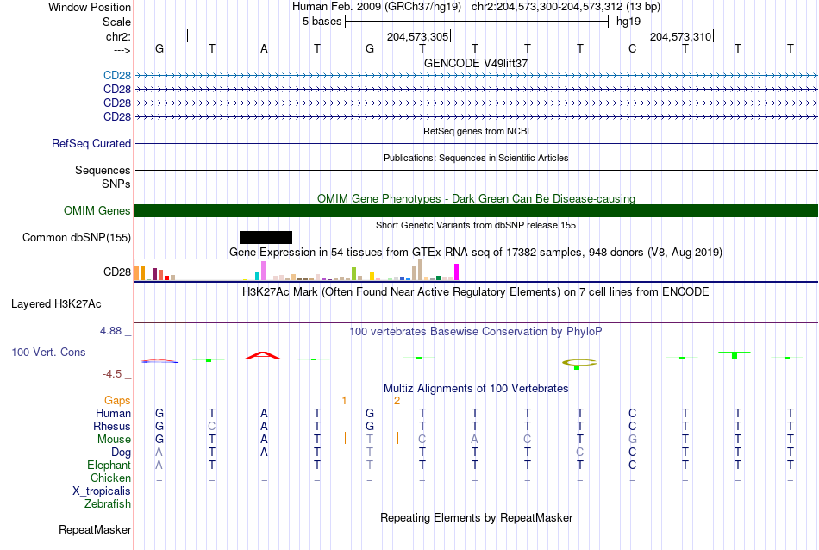Click the tall magenta GTEx expression bar
Image resolution: width=819 pixels, height=550 pixels.
coord(457,272)
